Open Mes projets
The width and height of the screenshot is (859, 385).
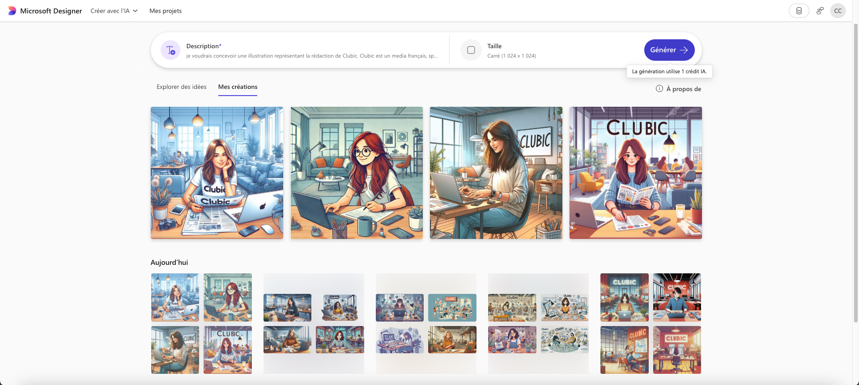(x=166, y=11)
